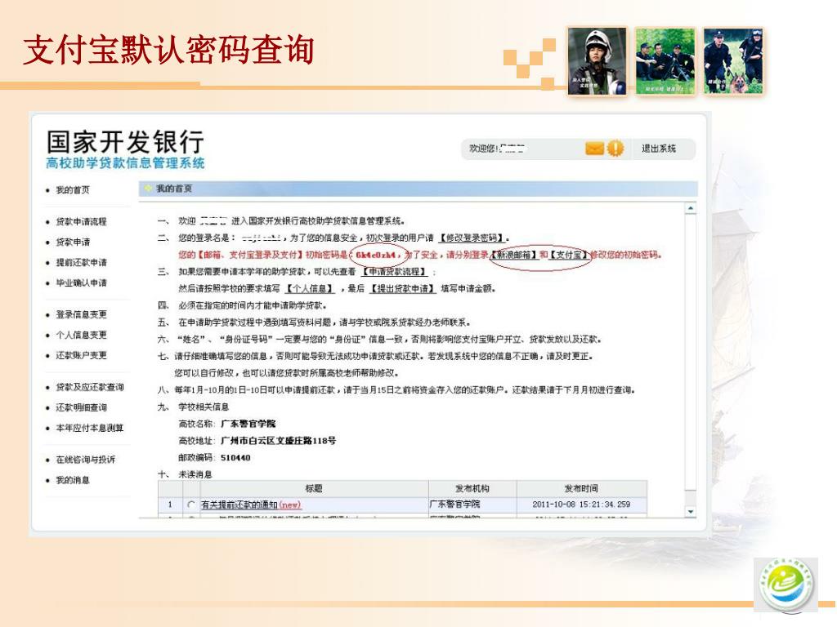Image resolution: width=837 pixels, height=627 pixels.
Task: Click the 国家开发银行 logo title
Action: pyautogui.click(x=125, y=142)
